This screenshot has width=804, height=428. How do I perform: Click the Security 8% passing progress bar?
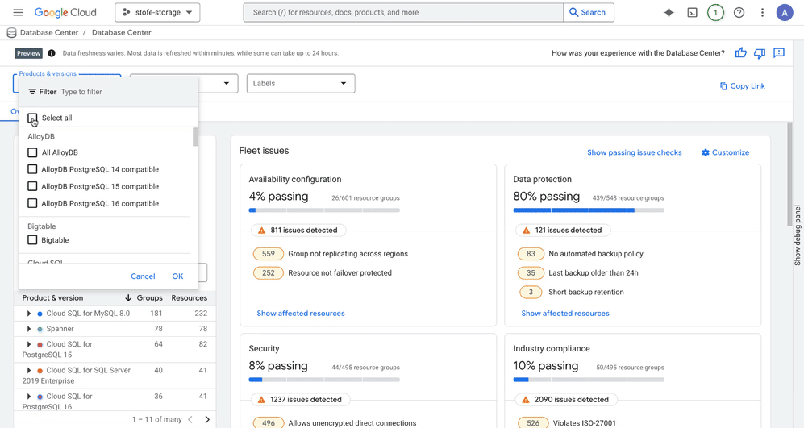click(324, 380)
